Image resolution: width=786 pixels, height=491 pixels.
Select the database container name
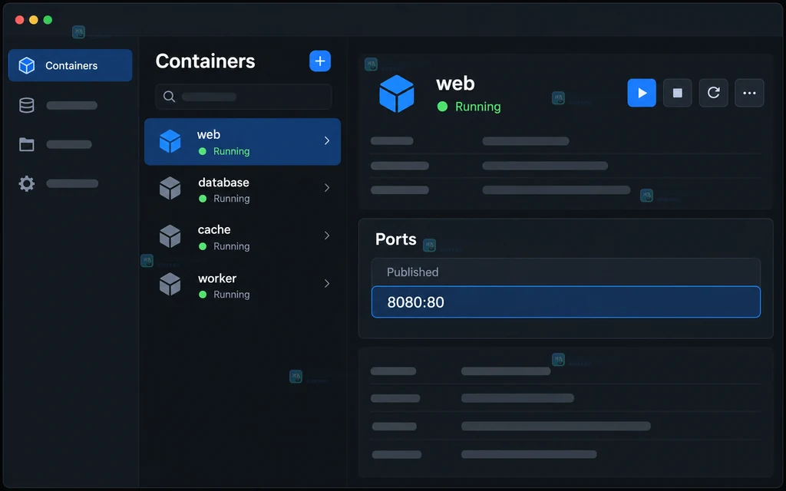(223, 183)
